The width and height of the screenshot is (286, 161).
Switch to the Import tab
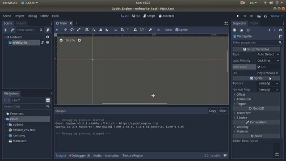tap(21, 23)
